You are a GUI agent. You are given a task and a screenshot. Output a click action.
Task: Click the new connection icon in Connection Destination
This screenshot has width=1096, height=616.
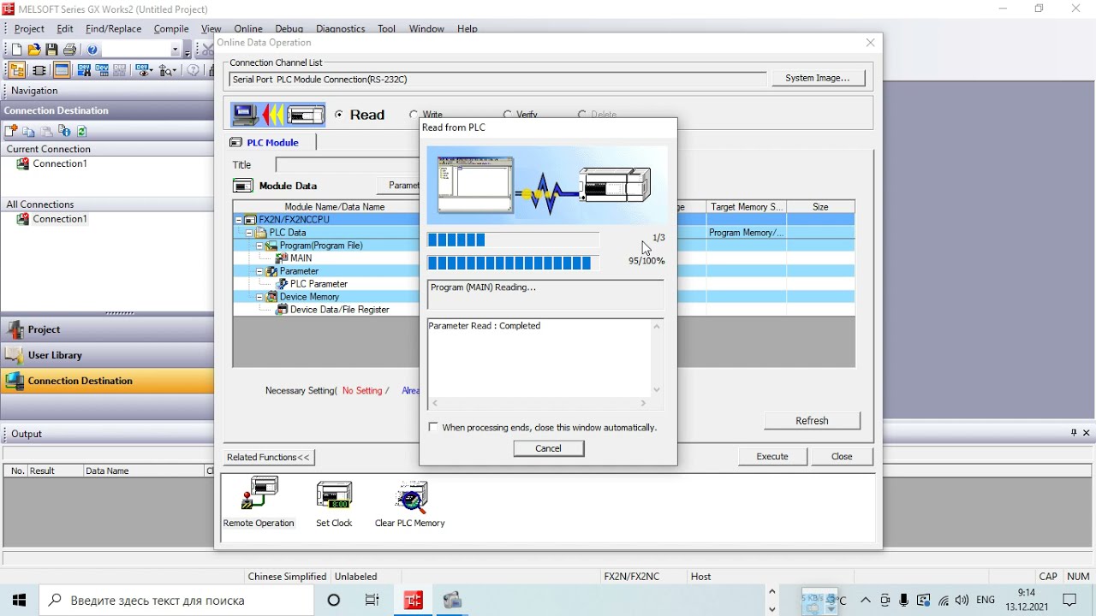11,131
